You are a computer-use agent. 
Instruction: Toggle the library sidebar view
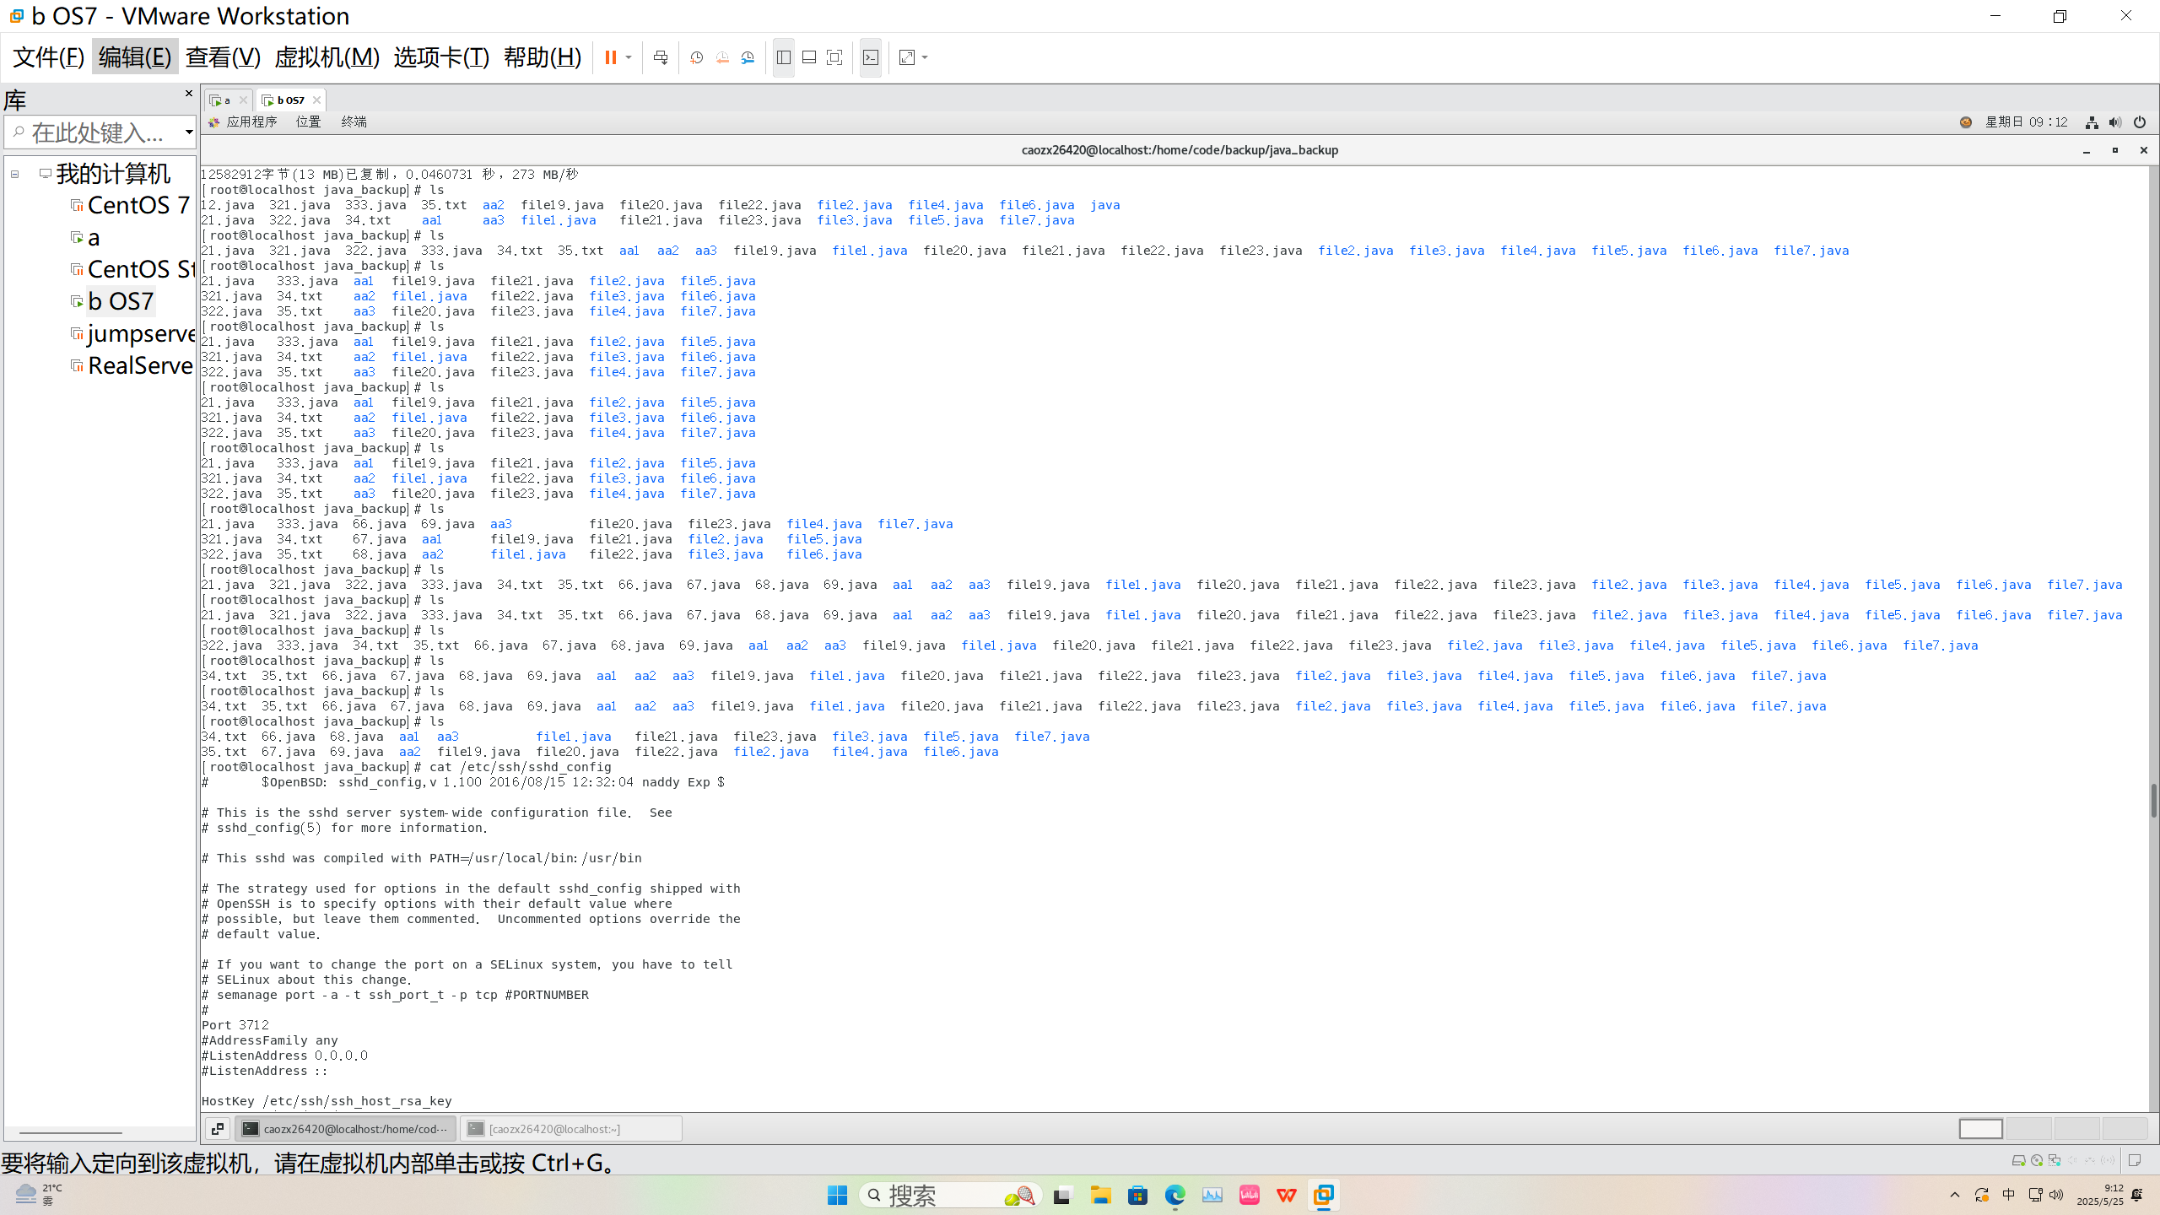point(784,57)
